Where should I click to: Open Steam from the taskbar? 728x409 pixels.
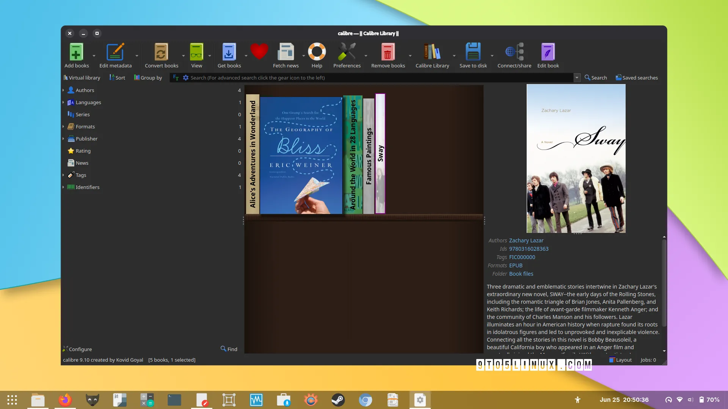pyautogui.click(x=338, y=400)
